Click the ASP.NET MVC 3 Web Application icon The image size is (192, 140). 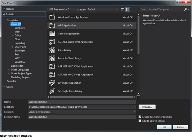point(52,66)
